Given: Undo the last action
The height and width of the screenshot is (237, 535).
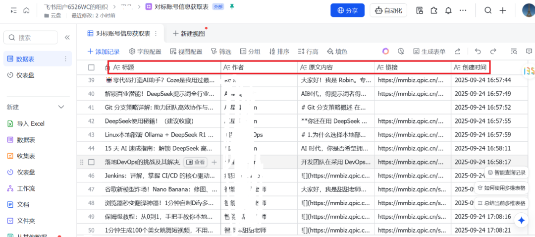Looking at the screenshot, I should pos(478,52).
